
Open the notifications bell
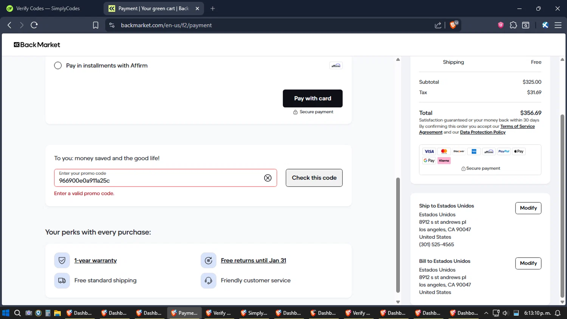[558, 313]
